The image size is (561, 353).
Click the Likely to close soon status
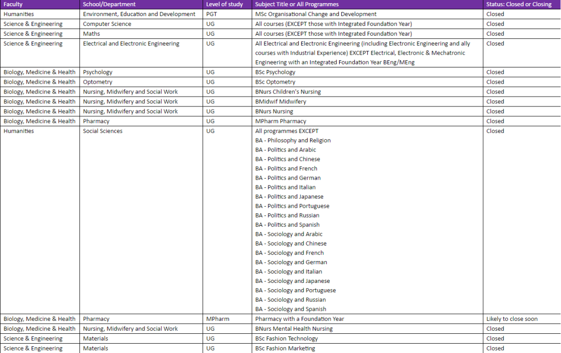[x=512, y=319]
